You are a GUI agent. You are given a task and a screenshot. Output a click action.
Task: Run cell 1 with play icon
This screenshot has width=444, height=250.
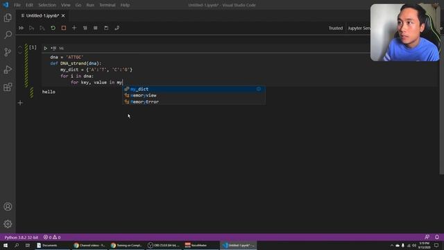[x=46, y=48]
